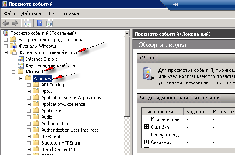Collapse the Журналы приложений и служб node

click(x=6, y=52)
